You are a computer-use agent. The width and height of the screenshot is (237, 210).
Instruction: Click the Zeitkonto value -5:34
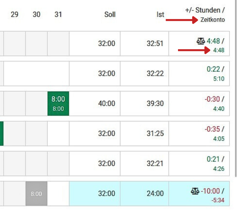pyautogui.click(x=218, y=200)
